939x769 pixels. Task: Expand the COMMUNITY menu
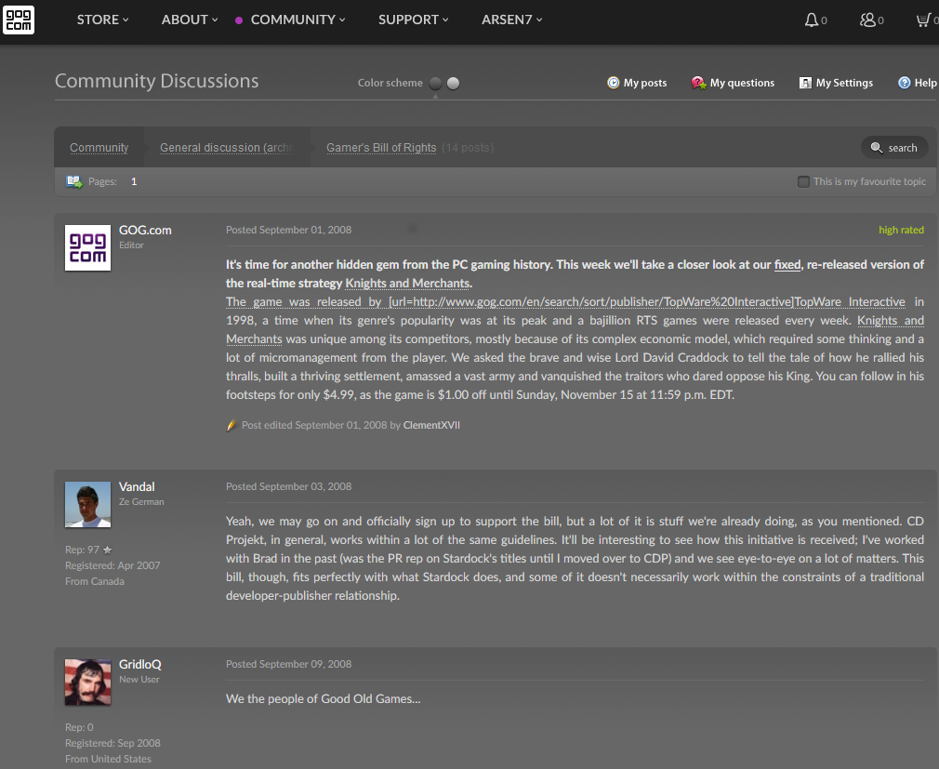[x=298, y=20]
